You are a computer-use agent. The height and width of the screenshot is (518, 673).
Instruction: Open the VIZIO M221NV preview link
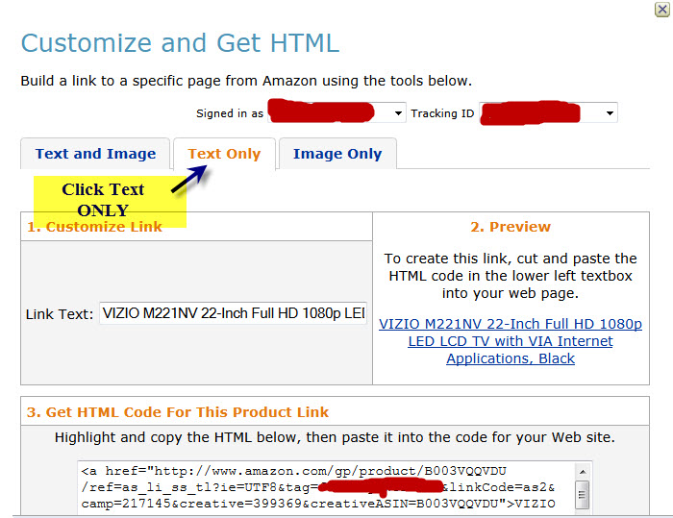coord(511,341)
